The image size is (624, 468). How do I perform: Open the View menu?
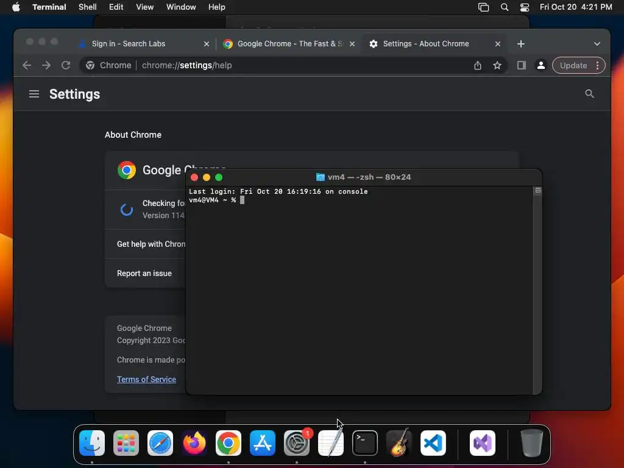145,7
